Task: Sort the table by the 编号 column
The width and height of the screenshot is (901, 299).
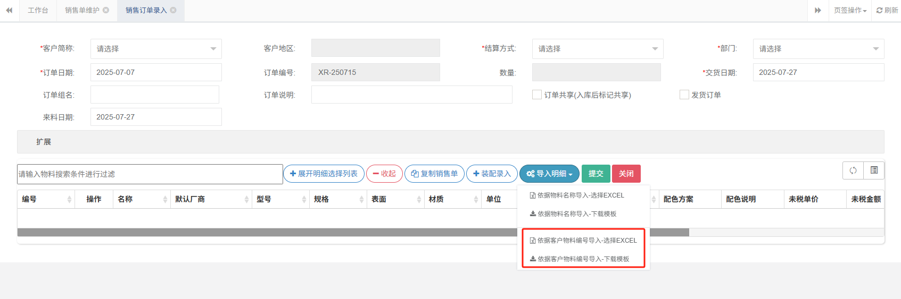Action: coord(69,199)
